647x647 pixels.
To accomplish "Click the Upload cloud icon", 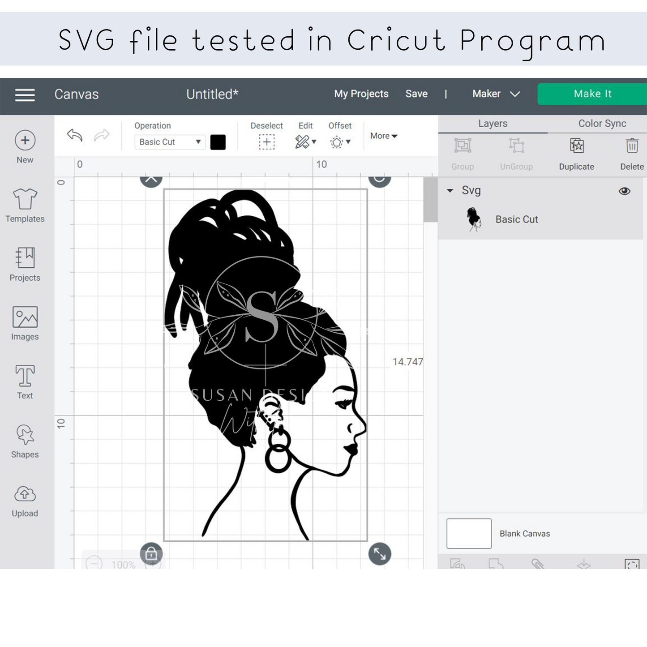I will (x=25, y=494).
